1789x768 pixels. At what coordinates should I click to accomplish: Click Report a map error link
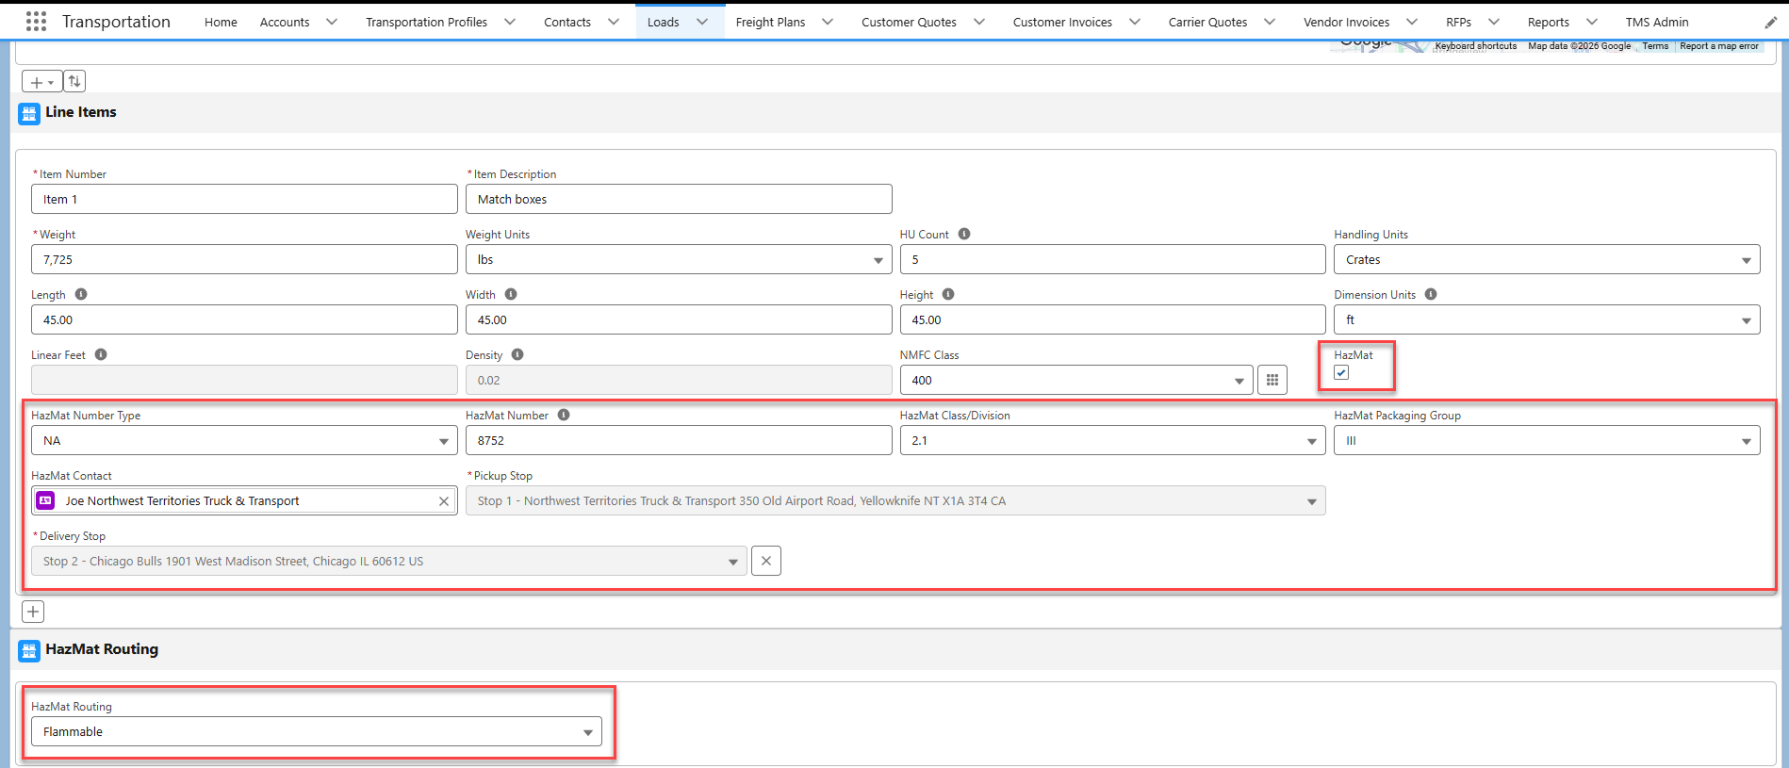pos(1719,46)
